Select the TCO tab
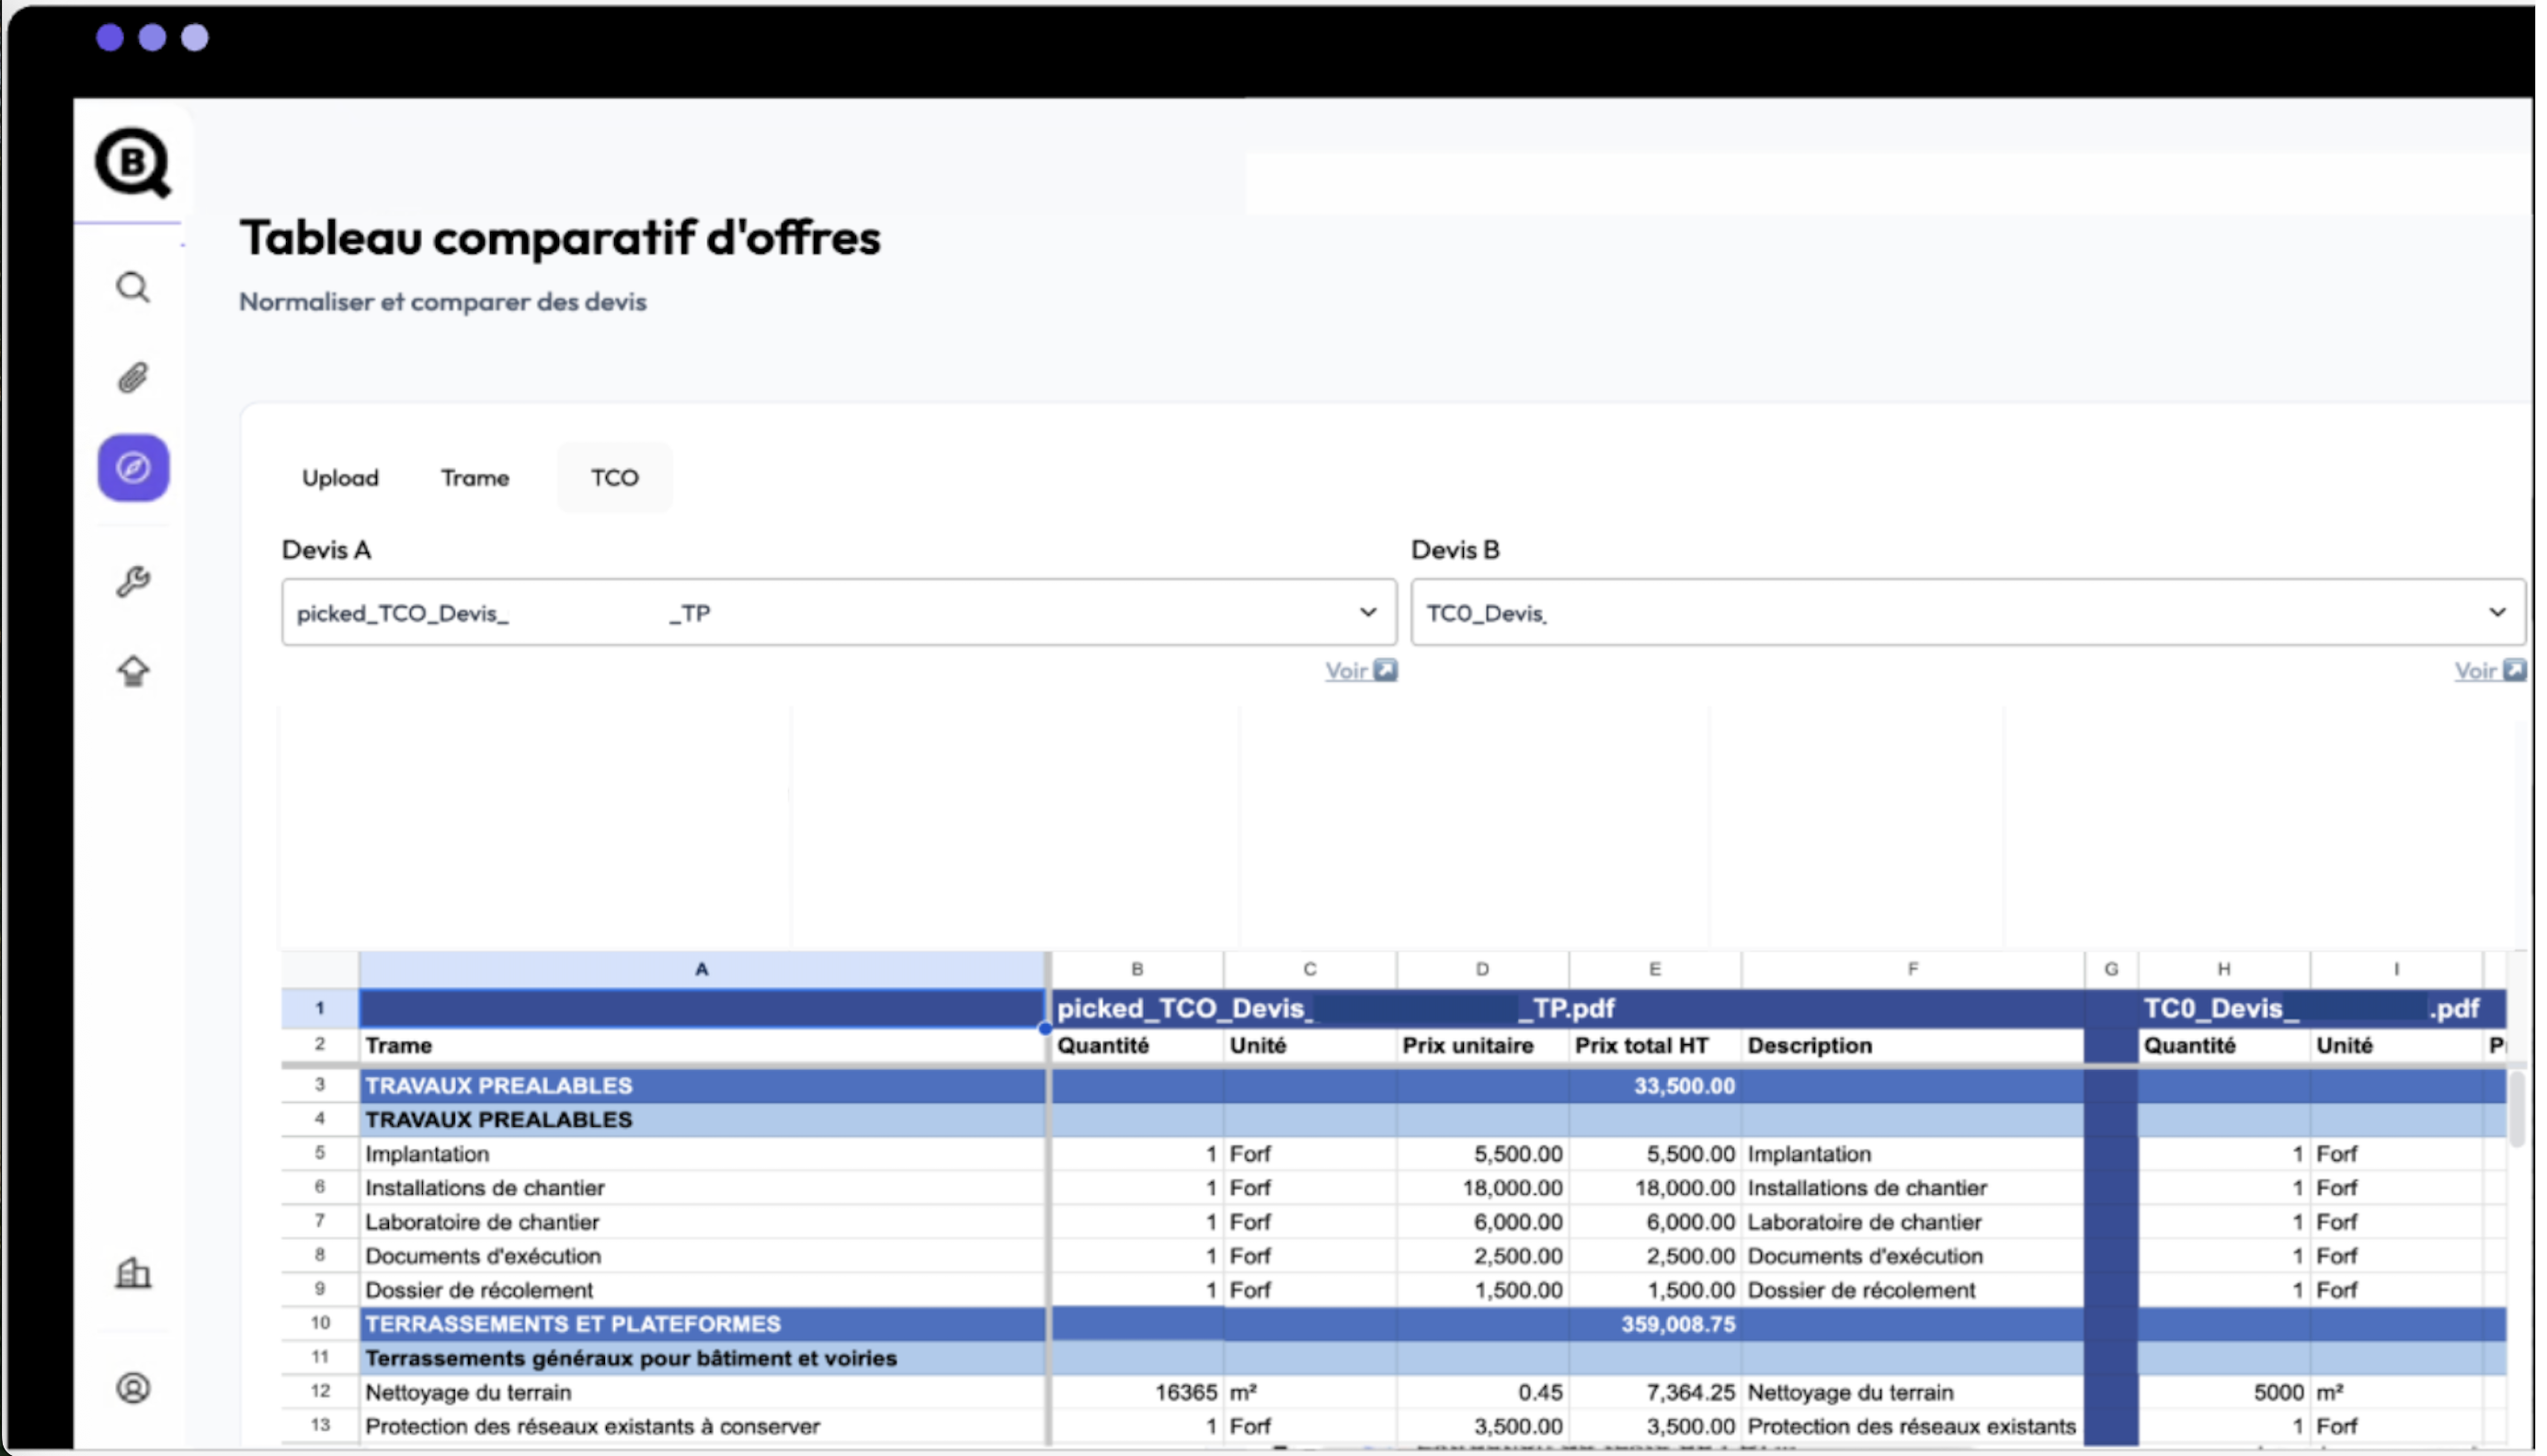This screenshot has height=1456, width=2547. click(614, 478)
